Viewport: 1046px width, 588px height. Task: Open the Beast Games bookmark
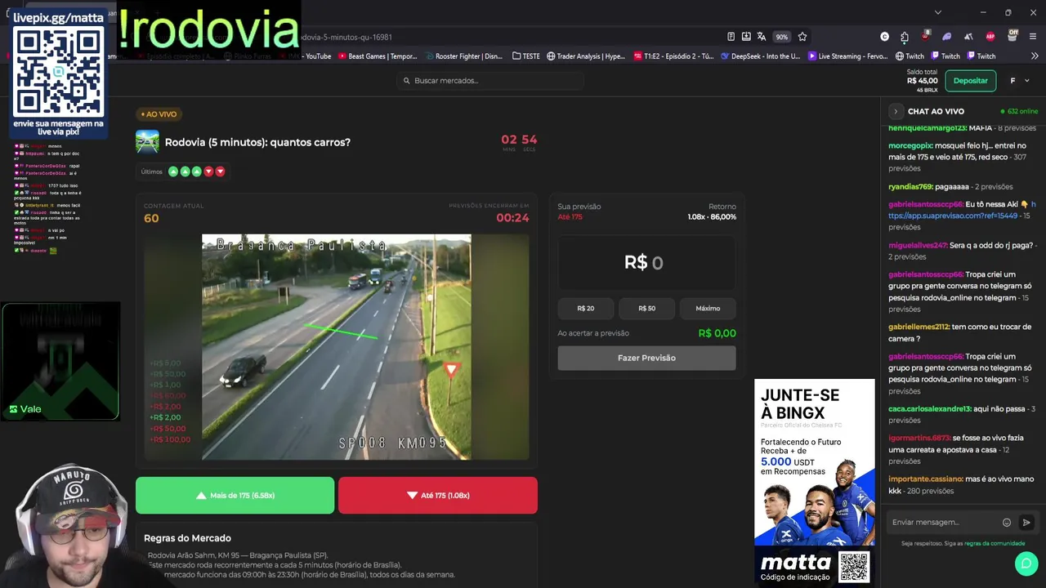point(376,56)
